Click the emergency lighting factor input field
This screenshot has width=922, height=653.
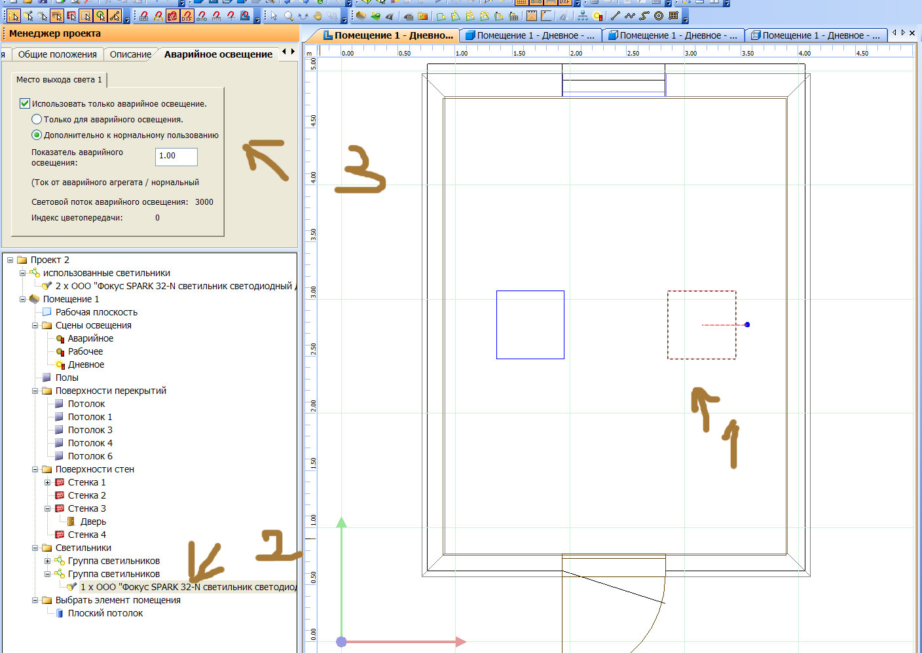(175, 156)
